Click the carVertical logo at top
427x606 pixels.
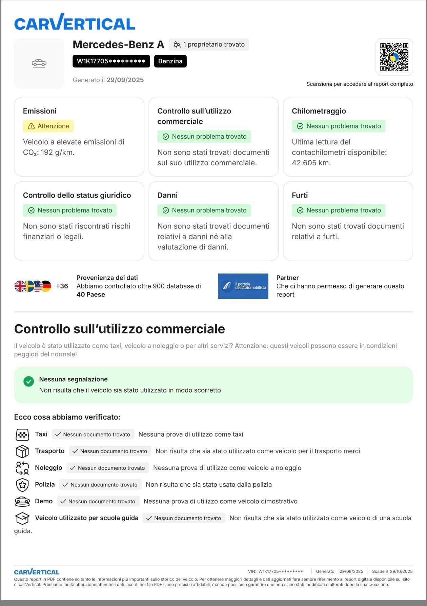pyautogui.click(x=75, y=22)
